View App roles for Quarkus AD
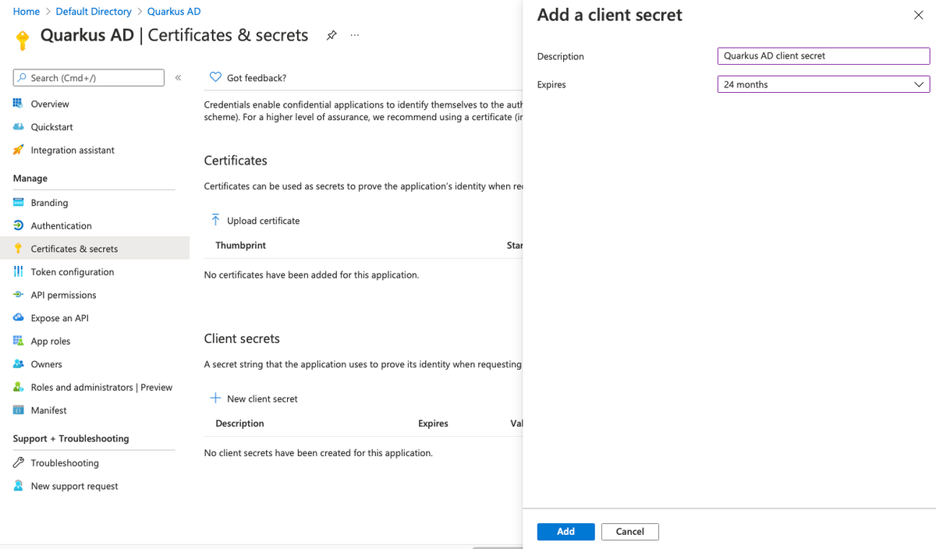Image resolution: width=936 pixels, height=549 pixels. click(x=51, y=341)
